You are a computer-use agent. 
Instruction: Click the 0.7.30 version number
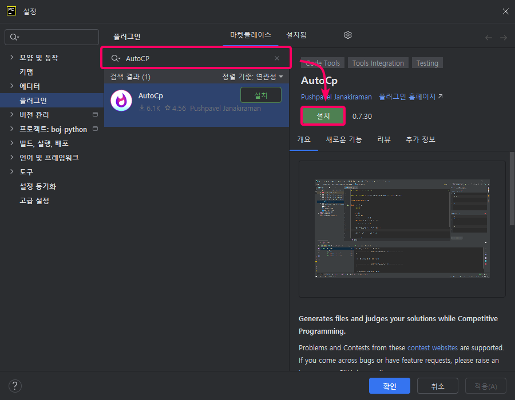pyautogui.click(x=362, y=117)
